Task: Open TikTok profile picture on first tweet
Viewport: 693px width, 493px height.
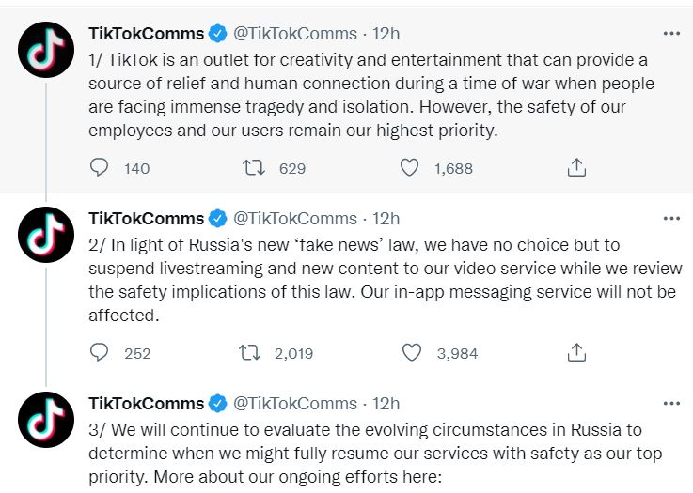Action: [x=46, y=50]
